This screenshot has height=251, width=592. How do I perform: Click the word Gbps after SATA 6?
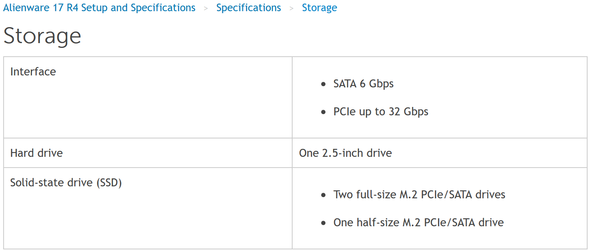[x=381, y=84]
